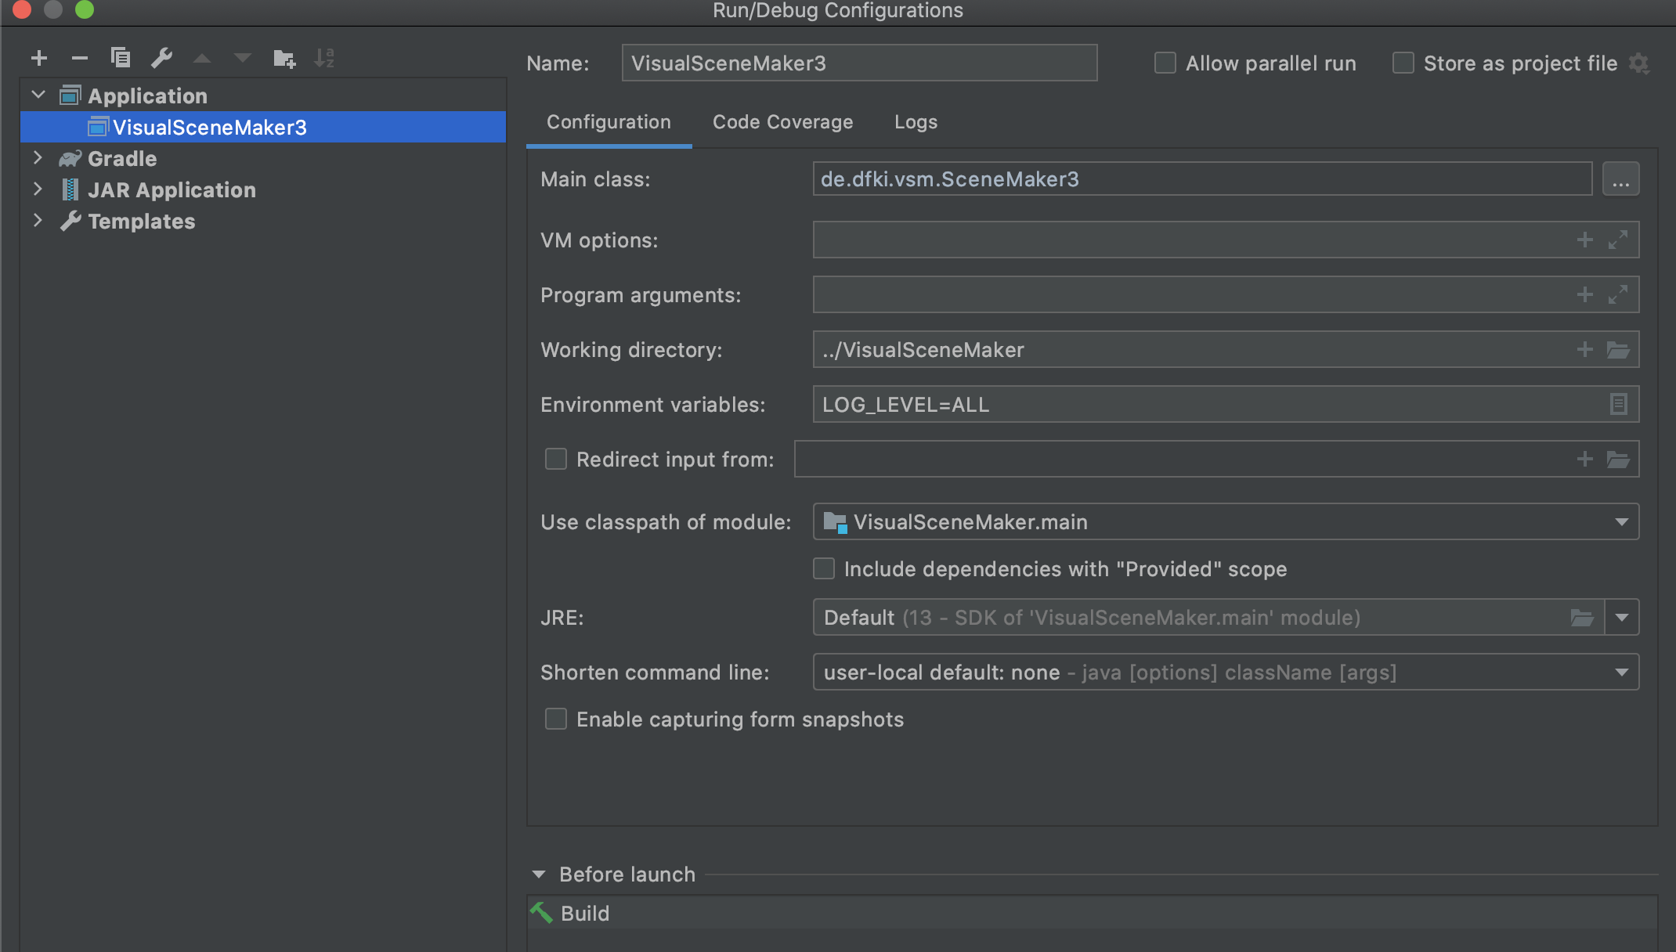
Task: Switch to the Code Coverage tab
Action: click(x=782, y=121)
